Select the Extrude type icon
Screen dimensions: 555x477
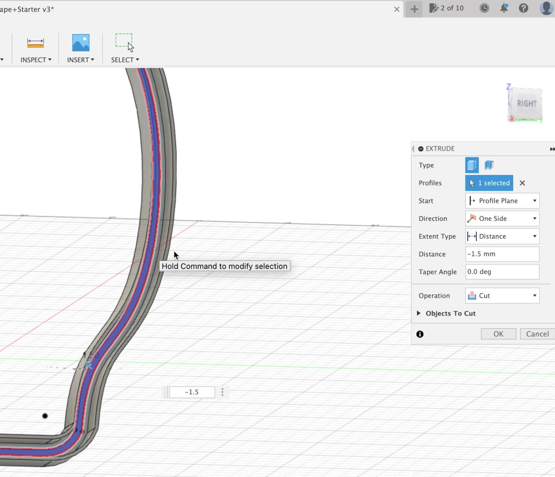click(x=472, y=165)
